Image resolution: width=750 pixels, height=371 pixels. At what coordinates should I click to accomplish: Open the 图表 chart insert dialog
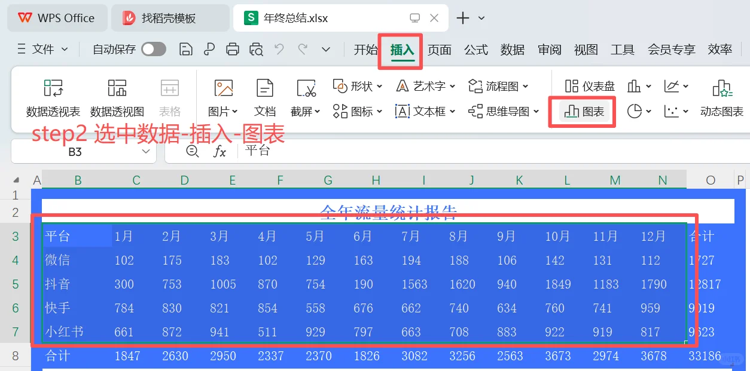[x=582, y=111]
